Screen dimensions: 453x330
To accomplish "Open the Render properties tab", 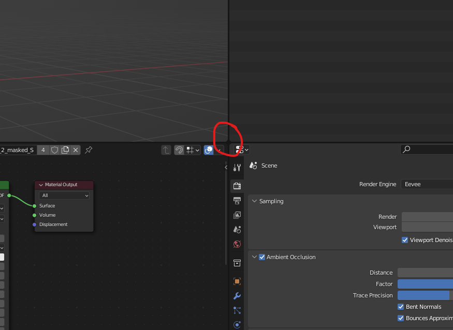I will pos(237,186).
